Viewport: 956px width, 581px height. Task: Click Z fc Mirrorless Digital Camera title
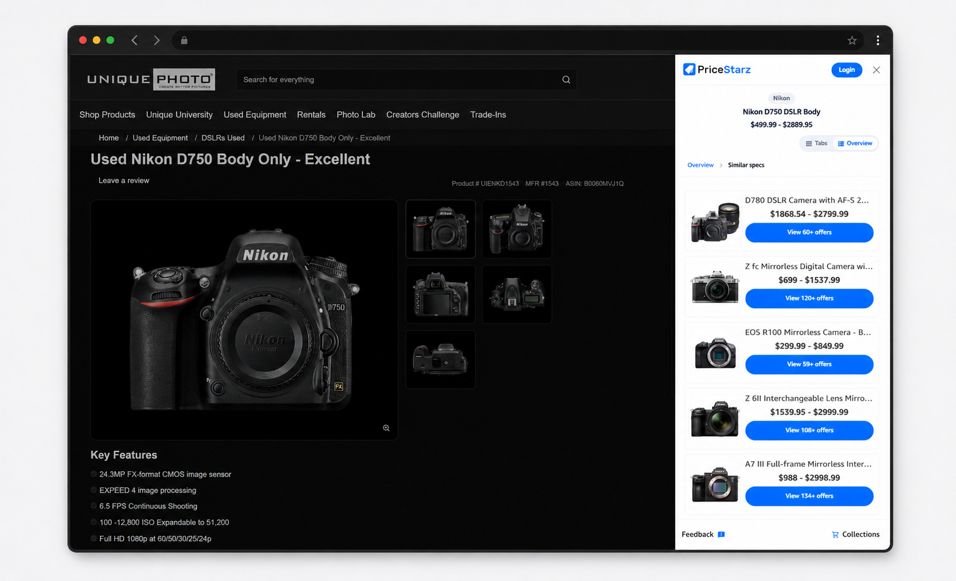809,266
